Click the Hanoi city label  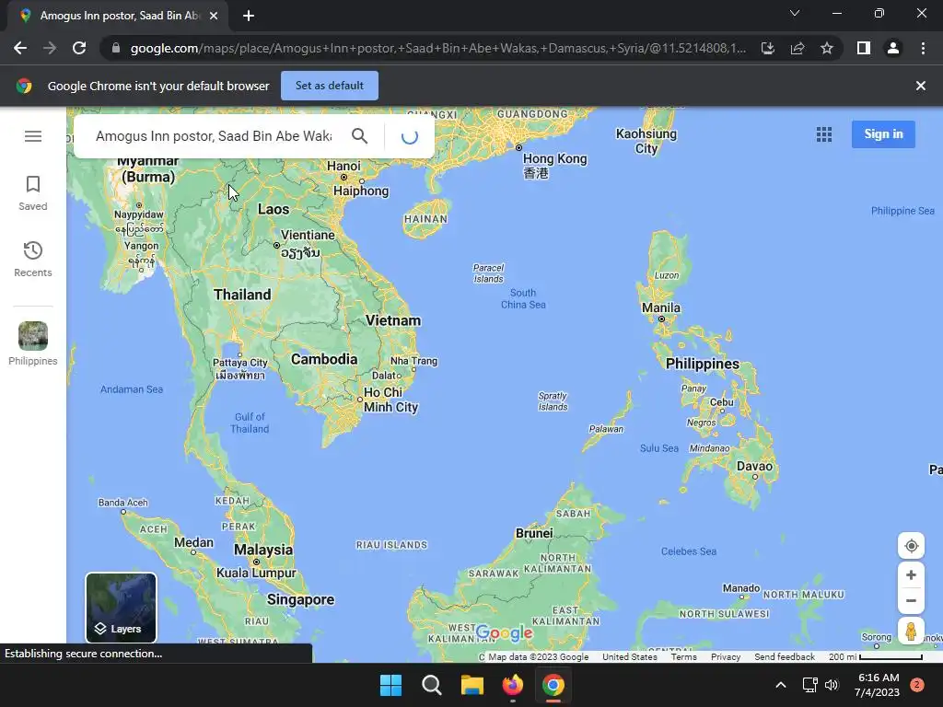343,166
